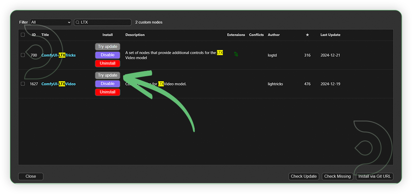Image resolution: width=412 pixels, height=194 pixels.
Task: Sort by the Description column header
Action: (x=135, y=35)
